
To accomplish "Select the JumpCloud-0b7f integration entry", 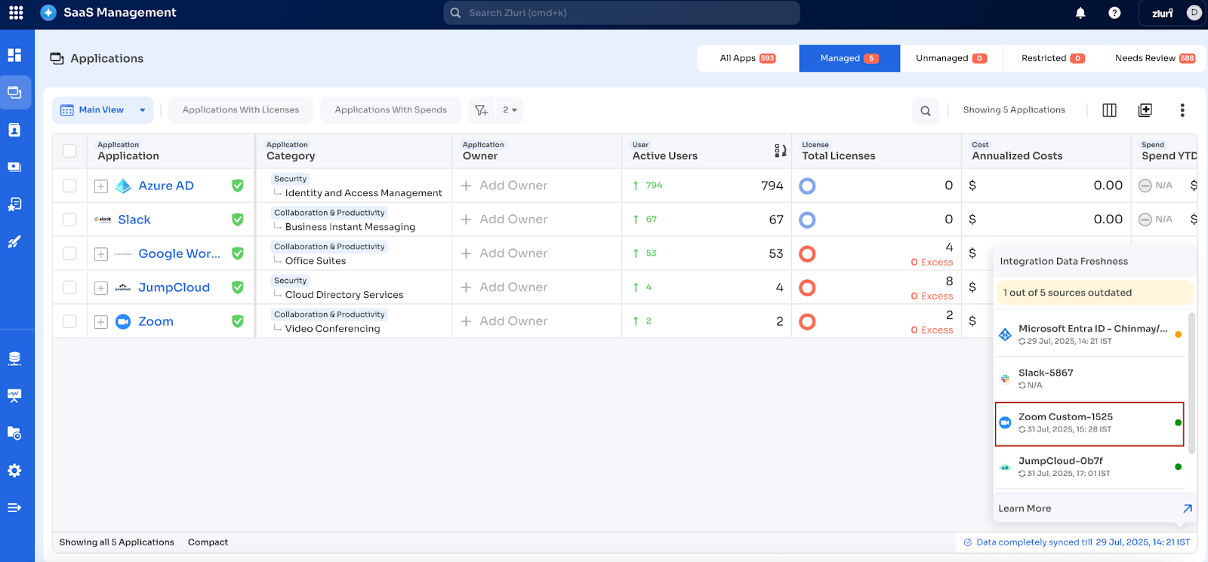I will (1089, 468).
